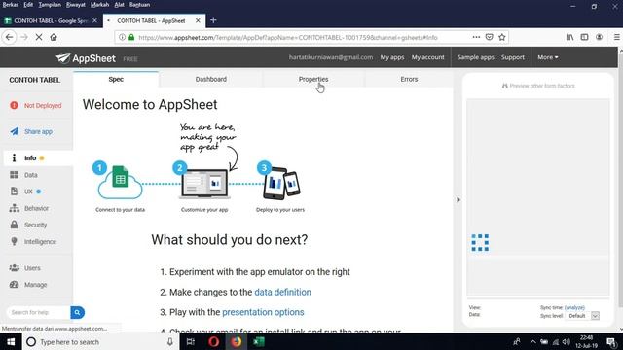
Task: Click the browser back arrow
Action: pyautogui.click(x=10, y=37)
